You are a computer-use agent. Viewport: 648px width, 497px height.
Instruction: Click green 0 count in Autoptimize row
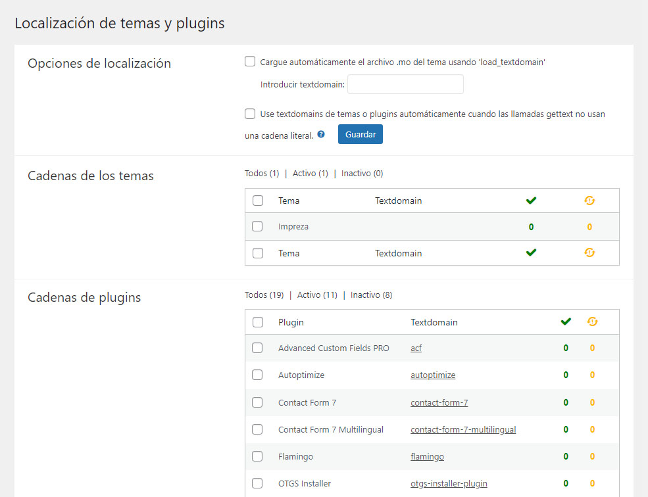pyautogui.click(x=566, y=375)
